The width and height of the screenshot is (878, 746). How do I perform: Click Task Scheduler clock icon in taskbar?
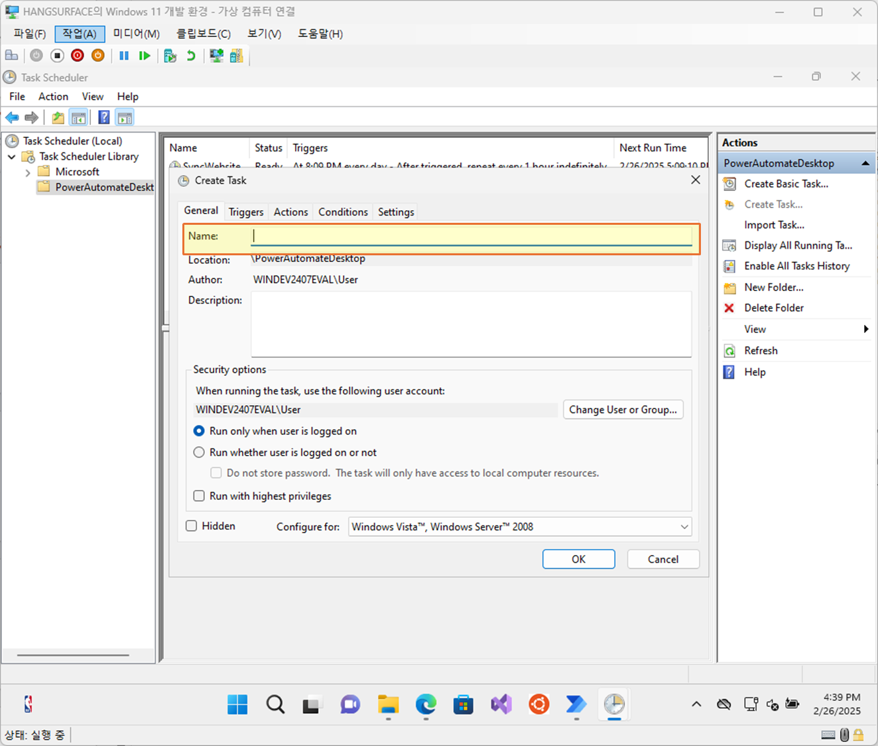614,704
